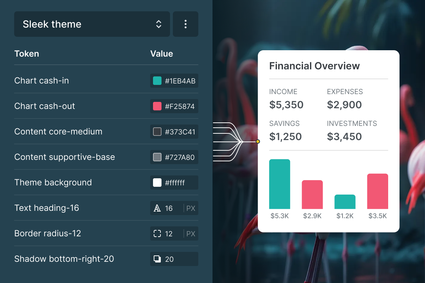Click the border radius corner icon
Viewport: 425px width, 283px height.
click(157, 234)
